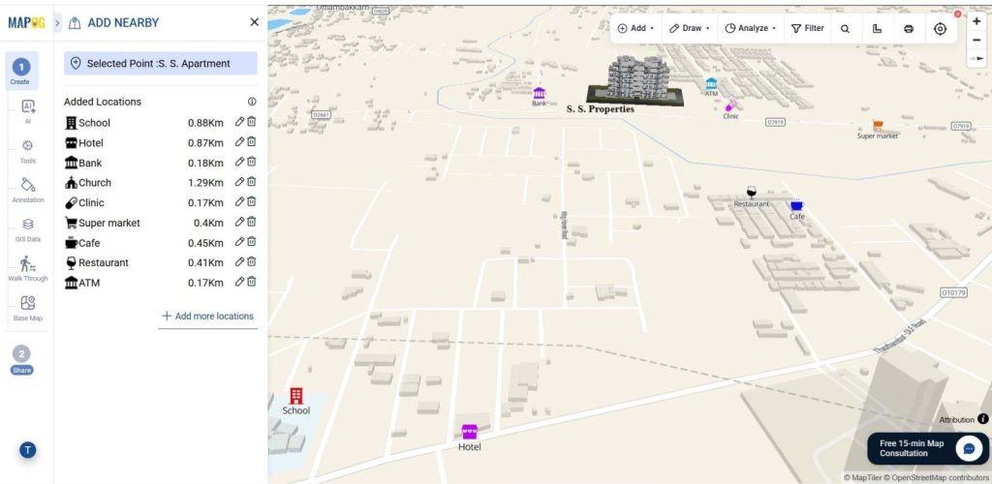This screenshot has height=484, width=992.
Task: Edit the Church location entry
Action: [x=239, y=182]
